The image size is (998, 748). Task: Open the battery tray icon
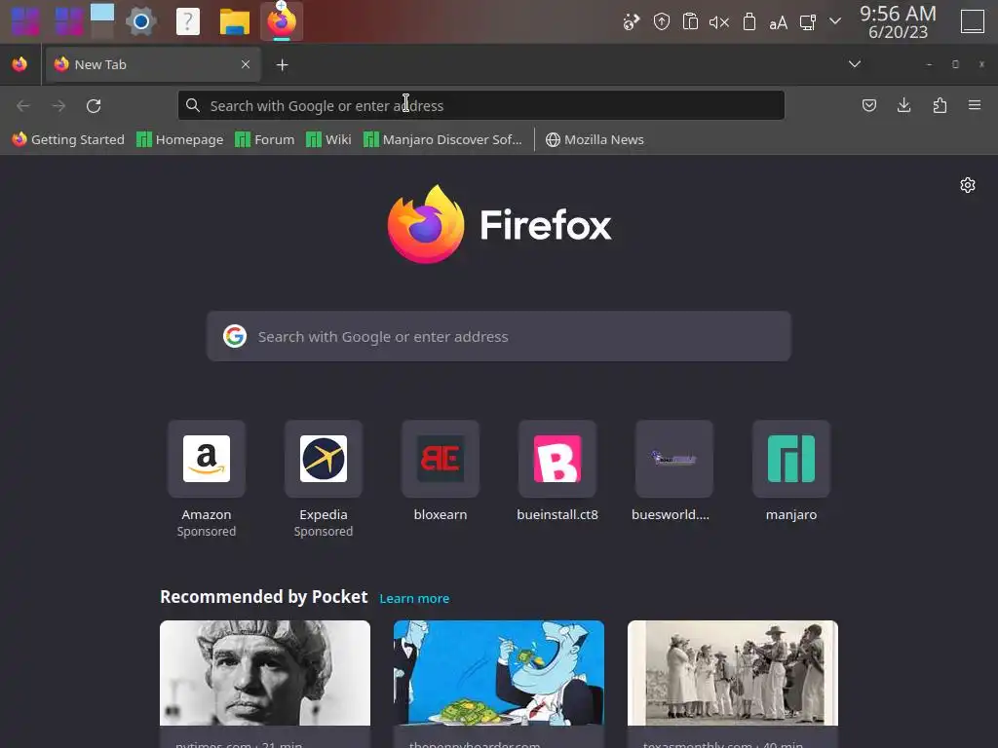pos(749,21)
